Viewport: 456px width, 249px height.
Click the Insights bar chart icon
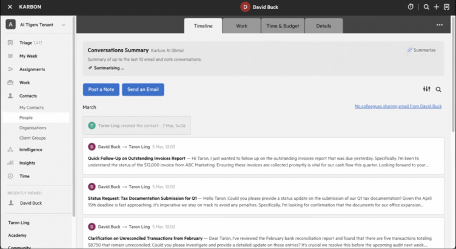tap(10, 163)
